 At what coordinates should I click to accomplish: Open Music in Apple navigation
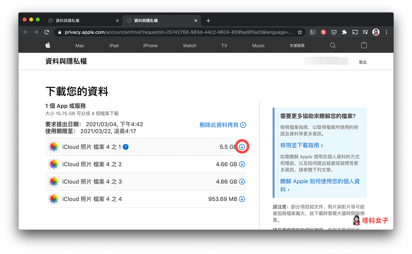pyautogui.click(x=258, y=46)
